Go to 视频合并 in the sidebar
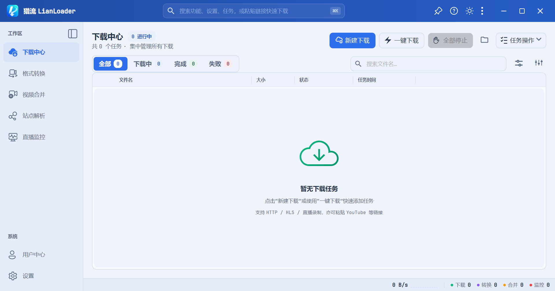 pyautogui.click(x=41, y=95)
